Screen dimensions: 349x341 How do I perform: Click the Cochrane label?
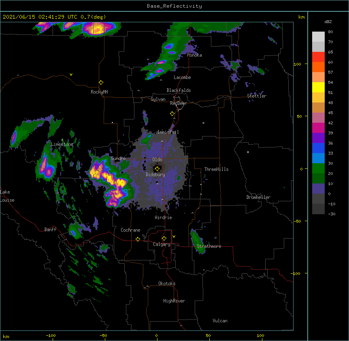[x=130, y=230]
